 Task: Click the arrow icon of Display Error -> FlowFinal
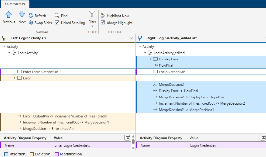click(x=155, y=91)
